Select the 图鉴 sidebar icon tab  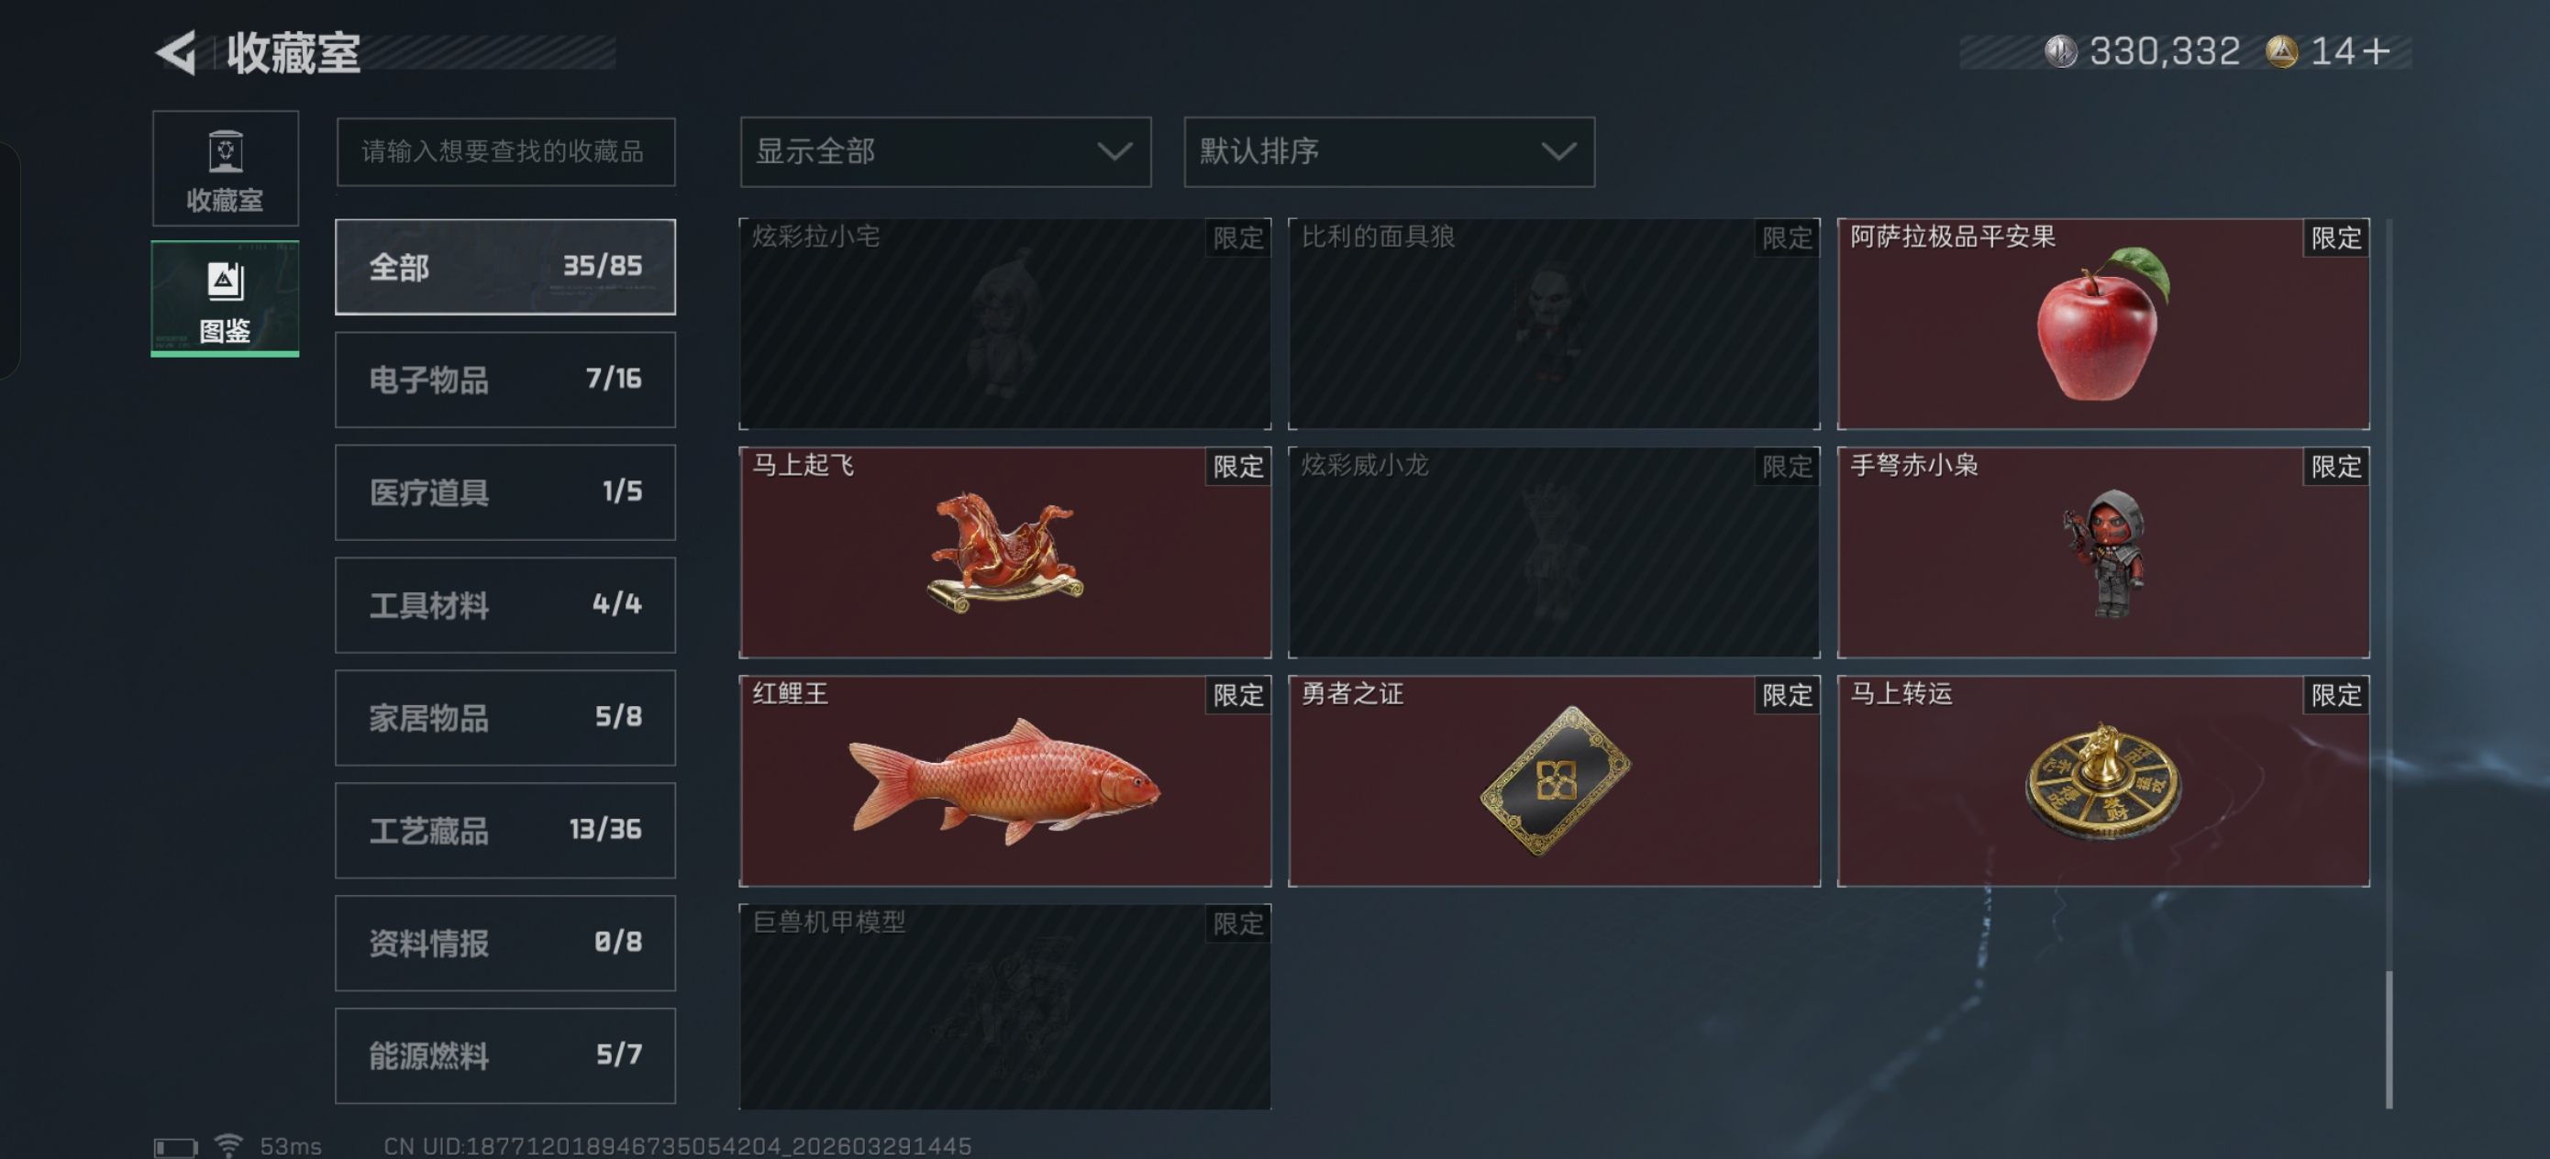pyautogui.click(x=225, y=299)
